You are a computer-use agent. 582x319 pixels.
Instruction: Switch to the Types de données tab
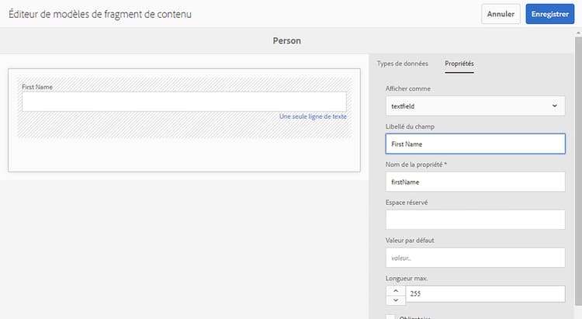402,63
